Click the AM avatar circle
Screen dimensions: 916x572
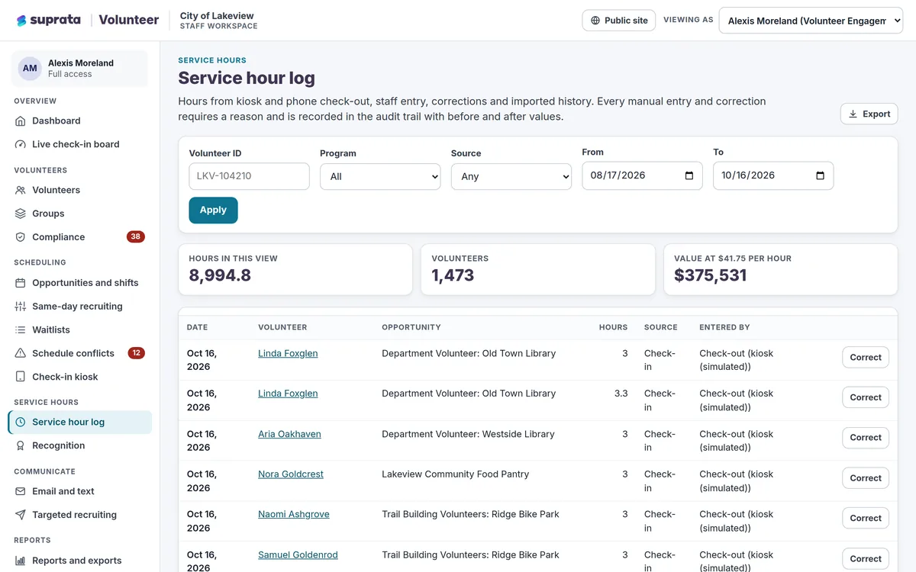coord(30,69)
